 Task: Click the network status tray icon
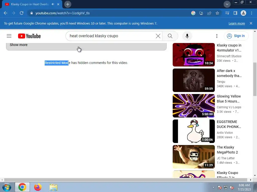tap(226, 187)
